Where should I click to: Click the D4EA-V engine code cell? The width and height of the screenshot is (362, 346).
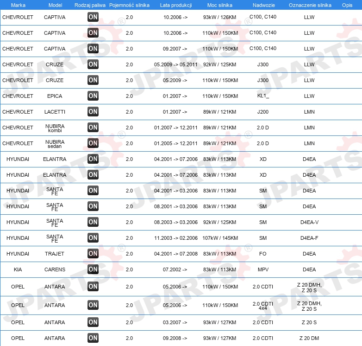[309, 222]
